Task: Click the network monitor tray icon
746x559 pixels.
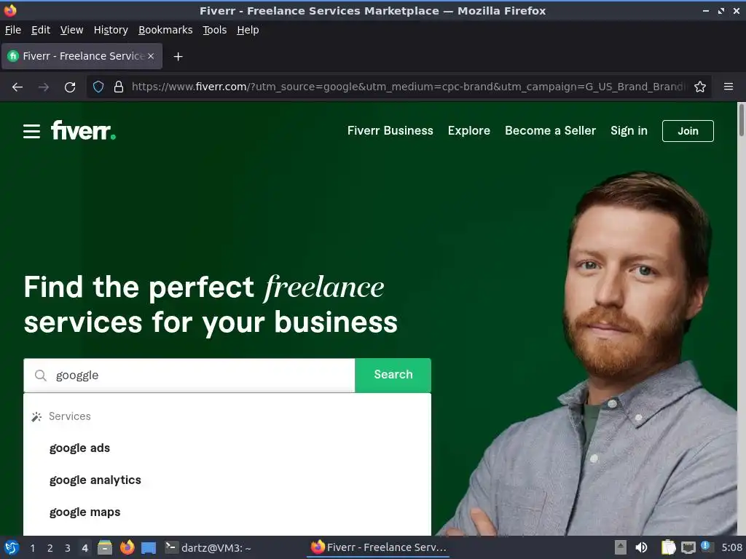Action: point(688,547)
